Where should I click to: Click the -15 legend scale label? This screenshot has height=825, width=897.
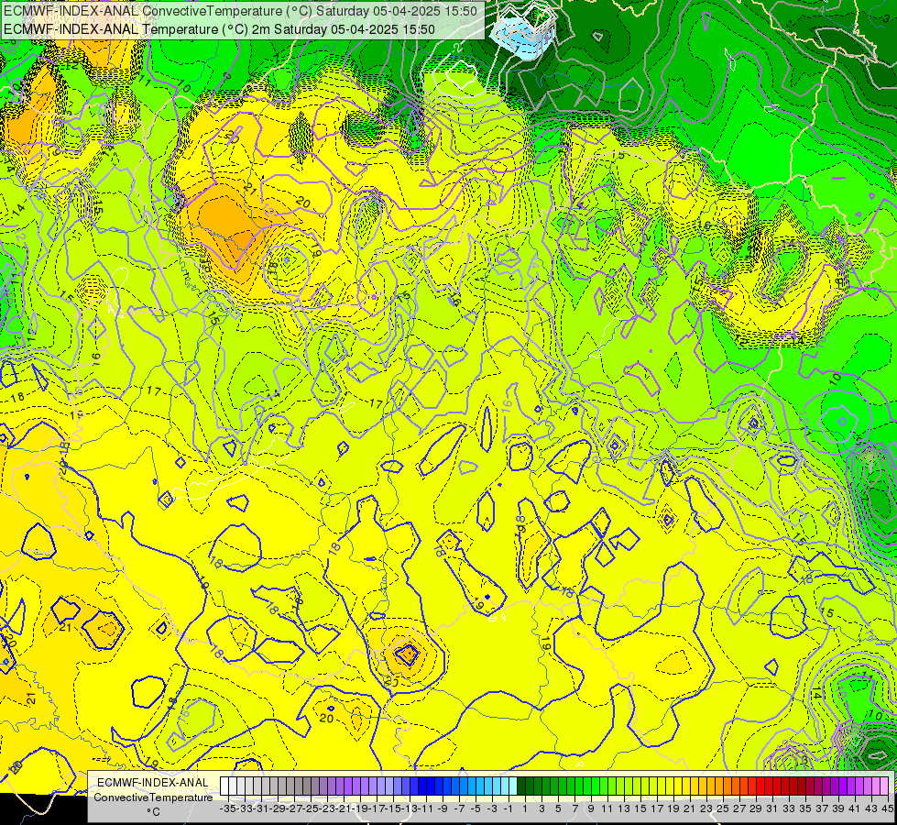394,808
